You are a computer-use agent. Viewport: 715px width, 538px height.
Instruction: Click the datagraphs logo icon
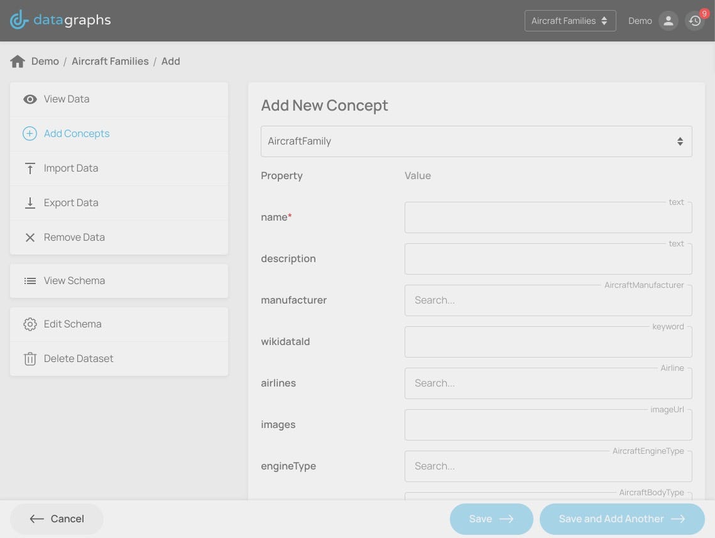pos(19,20)
